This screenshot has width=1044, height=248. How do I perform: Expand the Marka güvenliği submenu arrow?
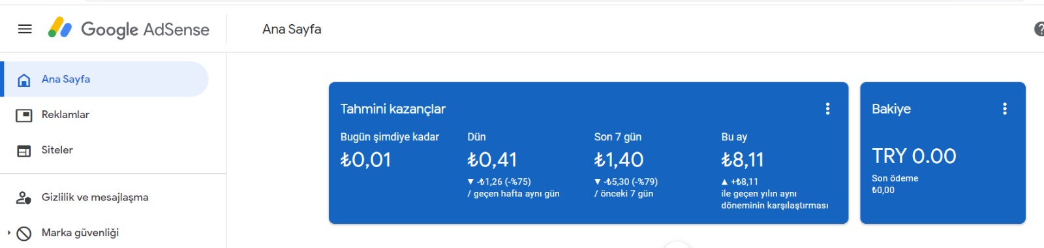click(x=9, y=232)
